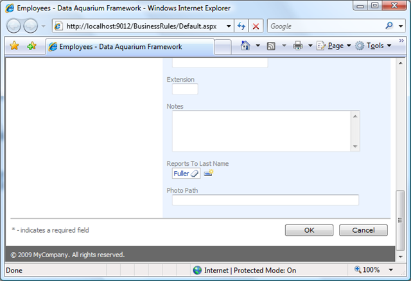Click the Fuller lookup link
411x281 pixels.
click(x=181, y=174)
